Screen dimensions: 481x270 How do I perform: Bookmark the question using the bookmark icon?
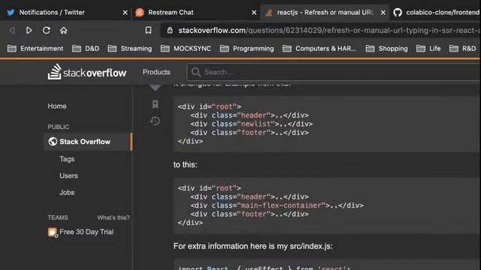[x=156, y=104]
